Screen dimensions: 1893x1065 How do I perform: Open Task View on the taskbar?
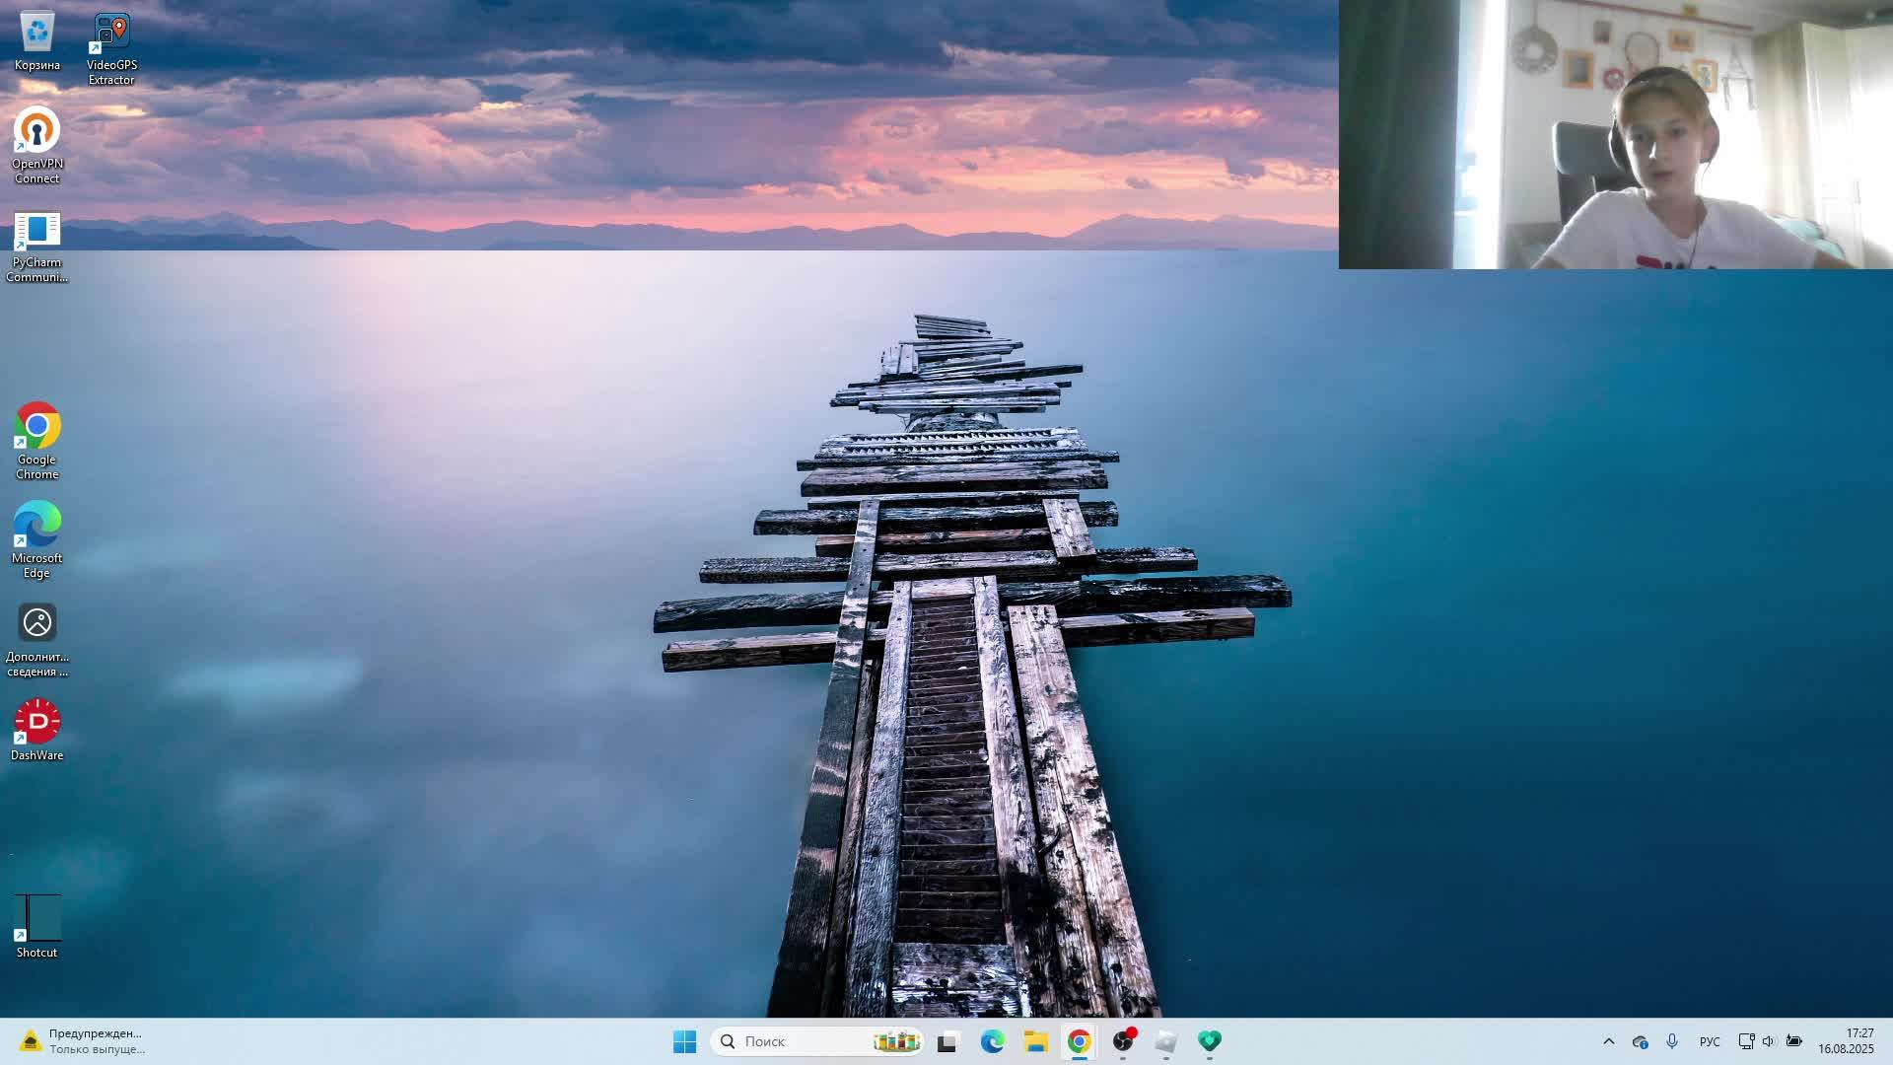[x=948, y=1041]
